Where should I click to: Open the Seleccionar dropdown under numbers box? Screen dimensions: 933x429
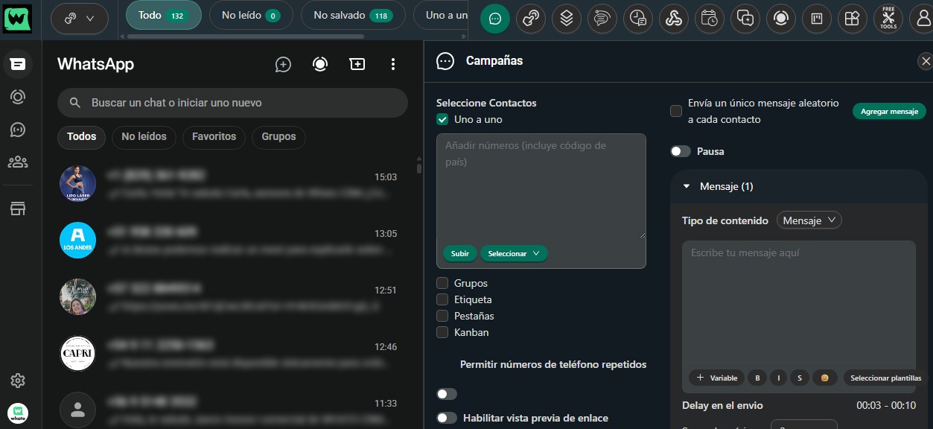pyautogui.click(x=514, y=253)
